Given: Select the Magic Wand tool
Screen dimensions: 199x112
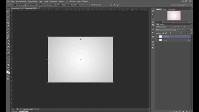Looking at the screenshot, I should tap(8, 20).
